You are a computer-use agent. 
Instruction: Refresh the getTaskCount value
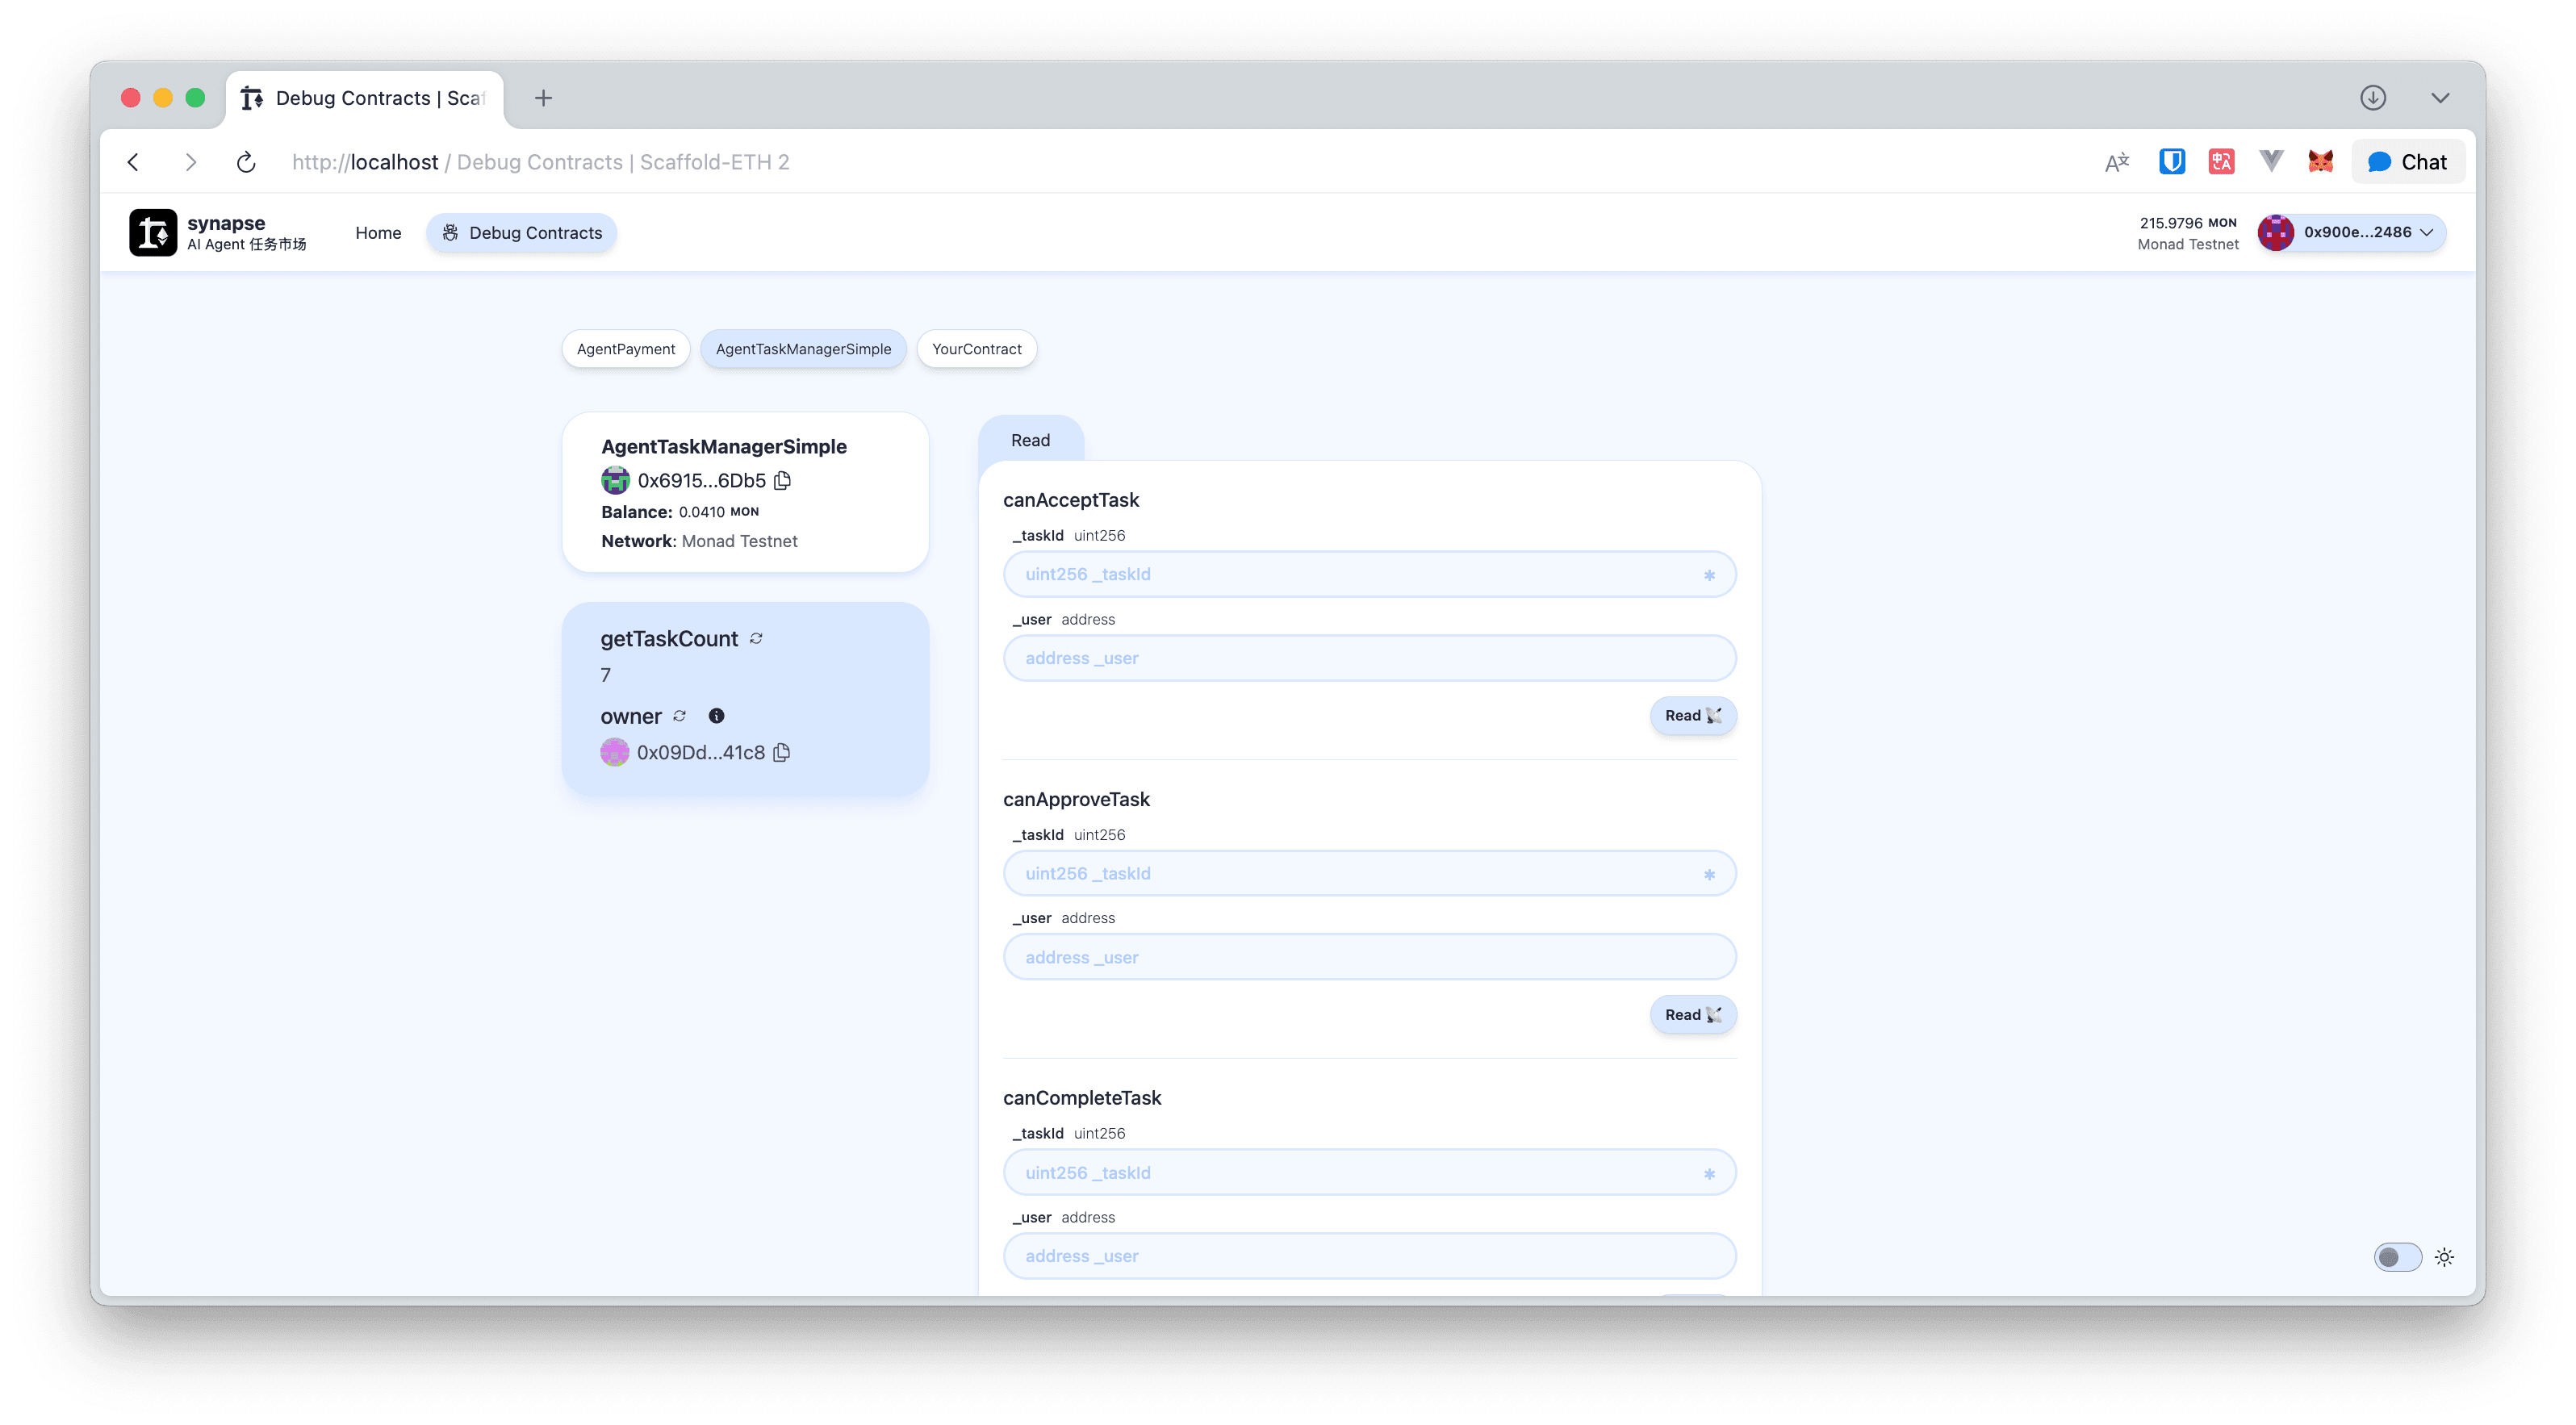756,638
